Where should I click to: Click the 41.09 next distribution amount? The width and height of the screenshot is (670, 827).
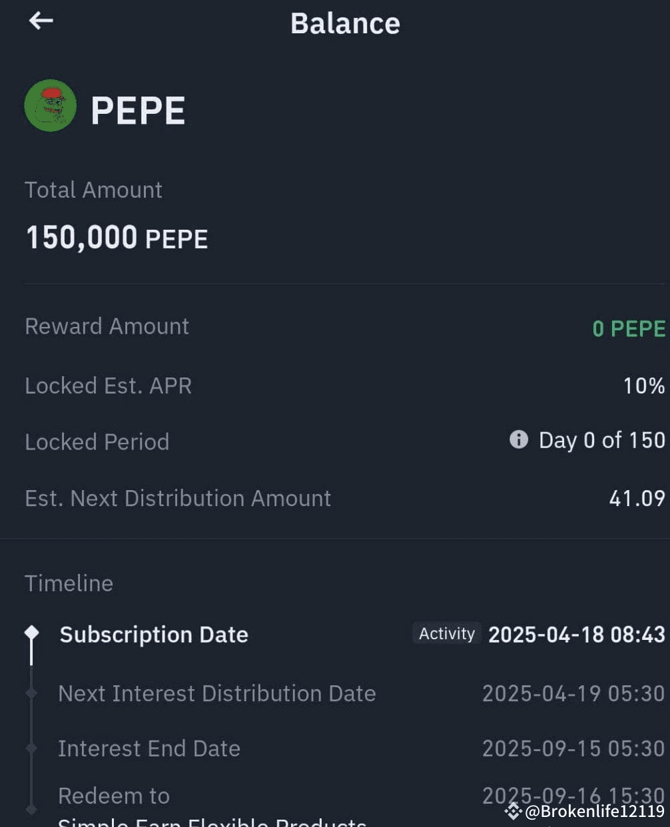(x=637, y=498)
